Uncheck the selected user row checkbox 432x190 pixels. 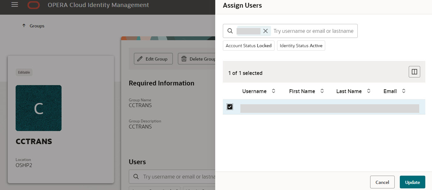click(x=230, y=107)
